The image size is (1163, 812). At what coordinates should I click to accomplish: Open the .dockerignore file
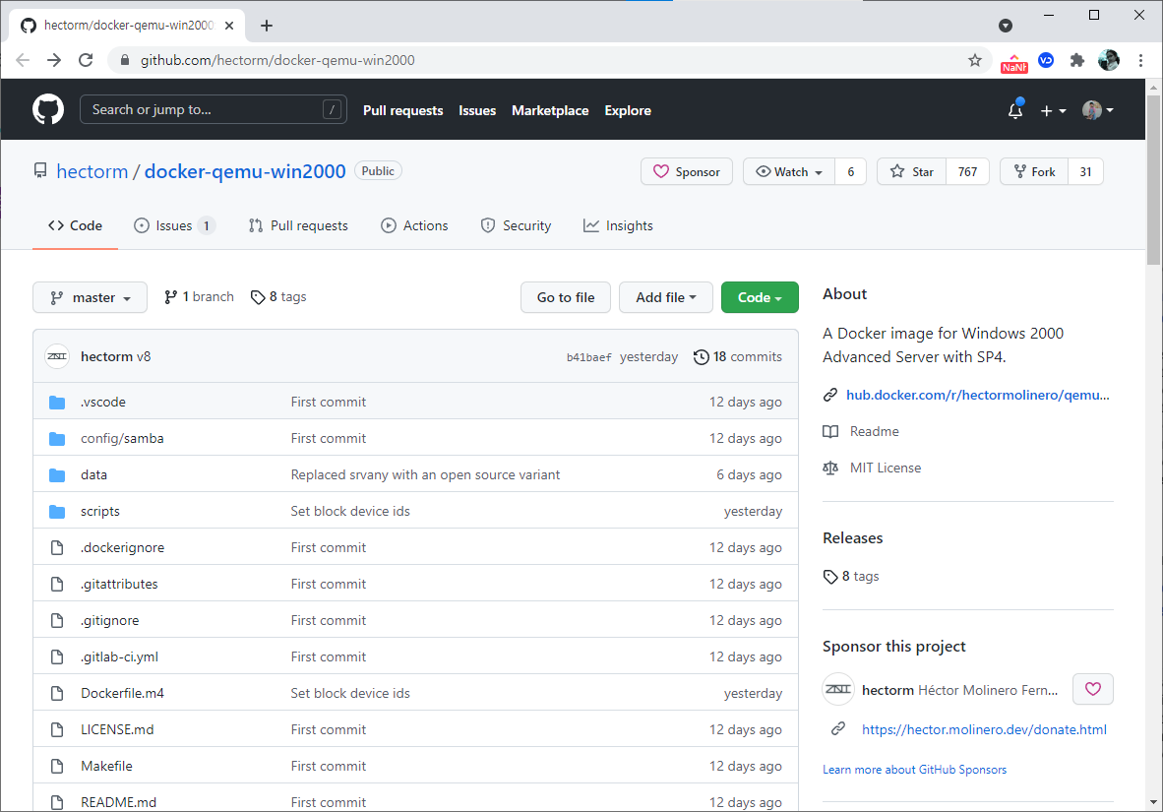coord(122,547)
